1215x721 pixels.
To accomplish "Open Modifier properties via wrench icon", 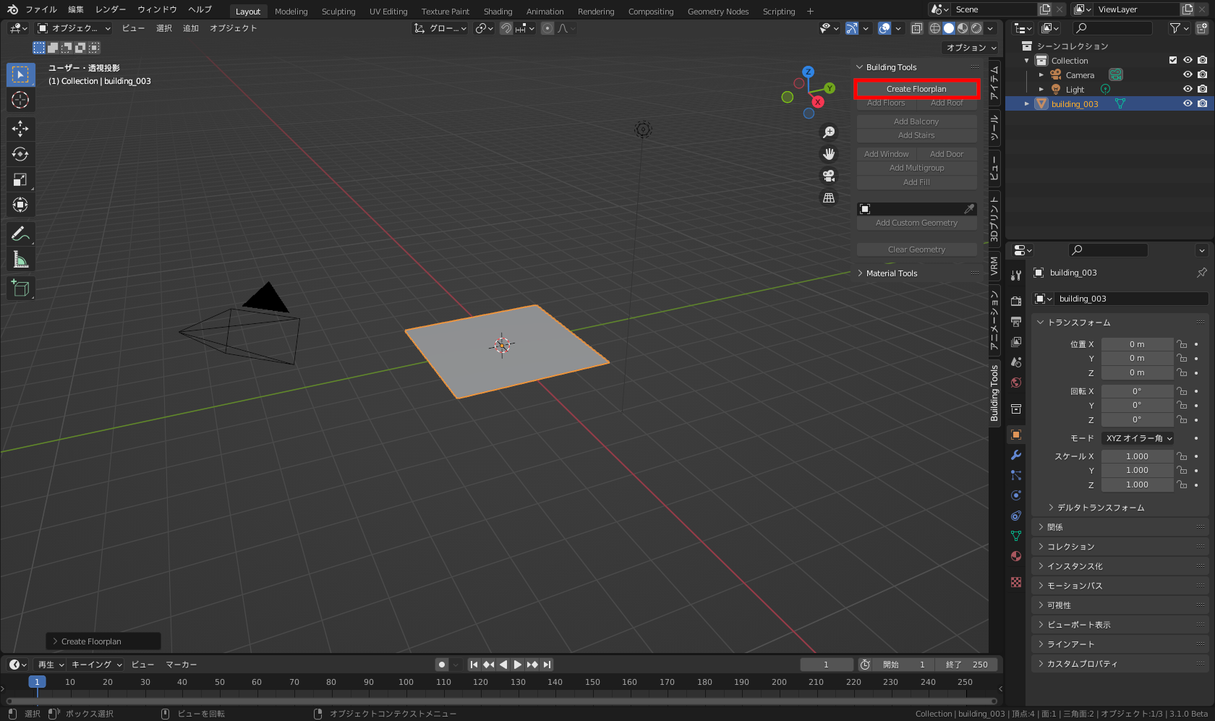I will click(x=1015, y=455).
